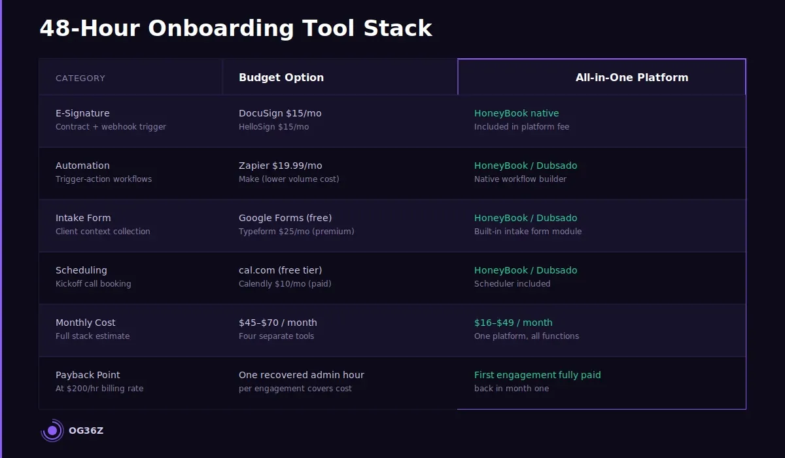Click the $16–$49 / month cost value

pyautogui.click(x=514, y=323)
